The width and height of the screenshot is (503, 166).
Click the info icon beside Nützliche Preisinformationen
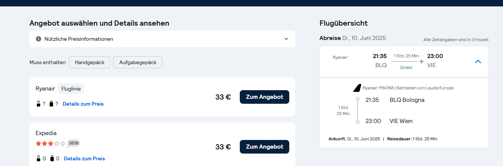click(39, 39)
